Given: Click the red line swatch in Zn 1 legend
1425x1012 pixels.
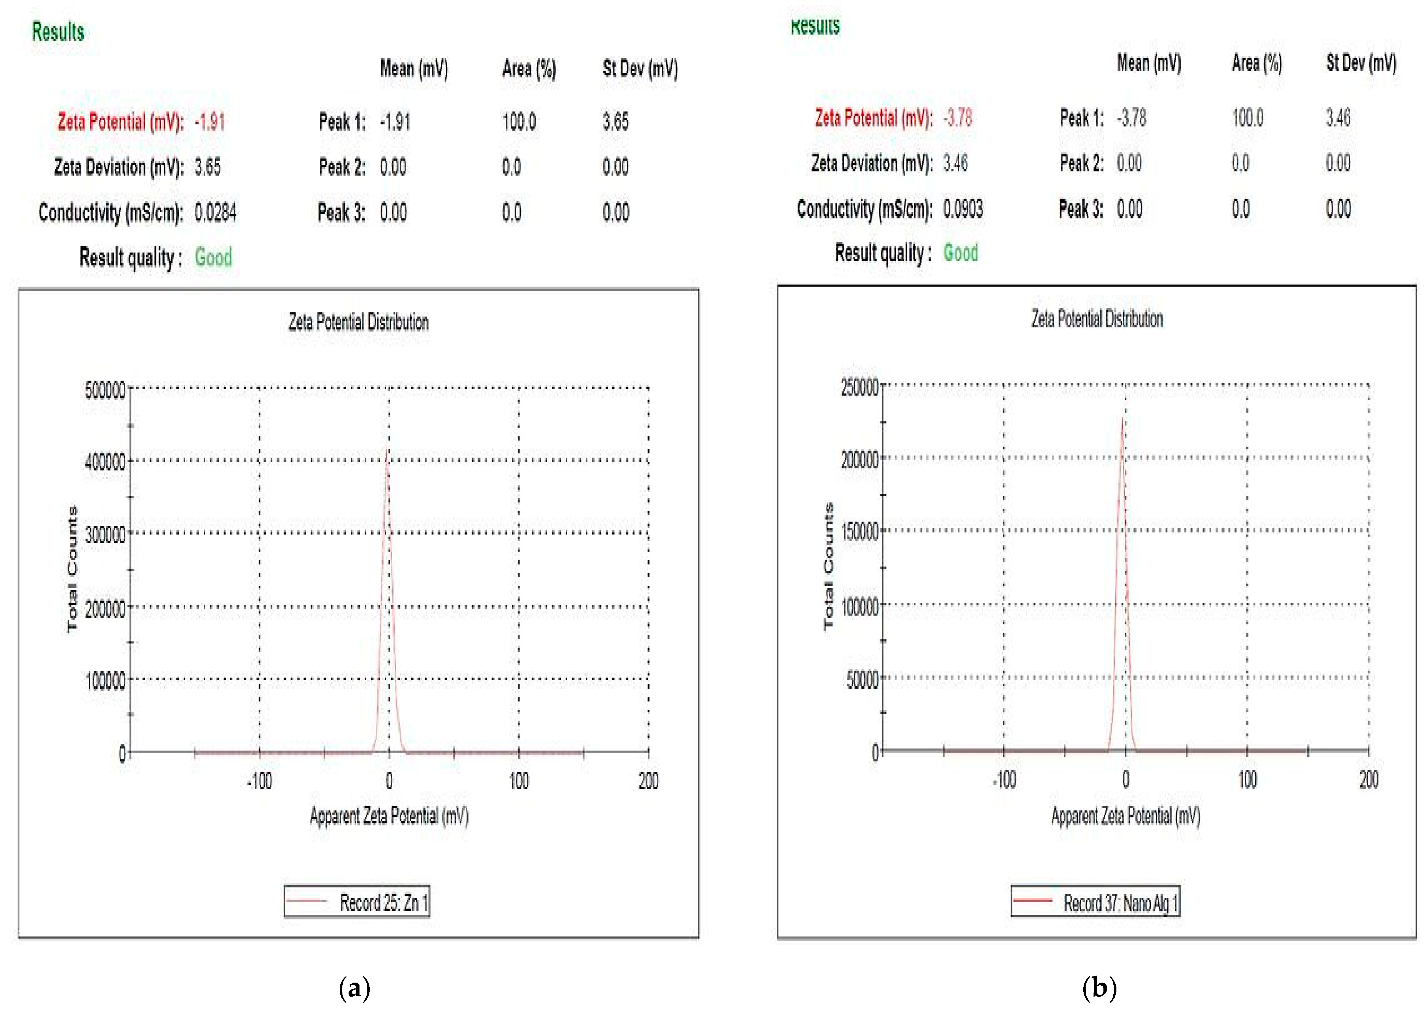Looking at the screenshot, I should tap(307, 902).
